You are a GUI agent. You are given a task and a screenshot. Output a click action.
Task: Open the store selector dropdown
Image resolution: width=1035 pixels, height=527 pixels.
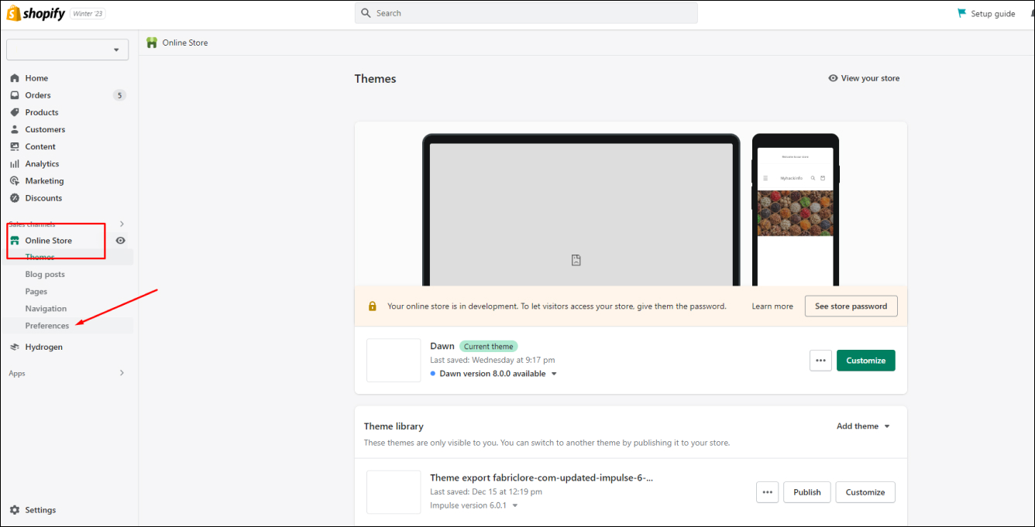pos(67,50)
